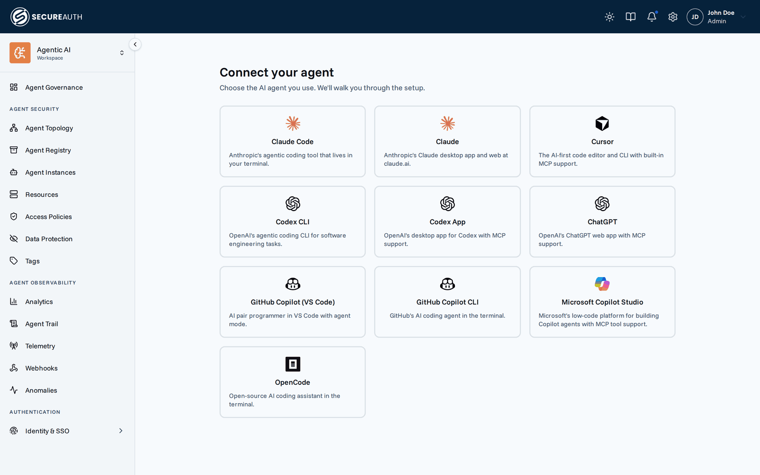
Task: Click the SecureAuth logo
Action: click(x=46, y=17)
